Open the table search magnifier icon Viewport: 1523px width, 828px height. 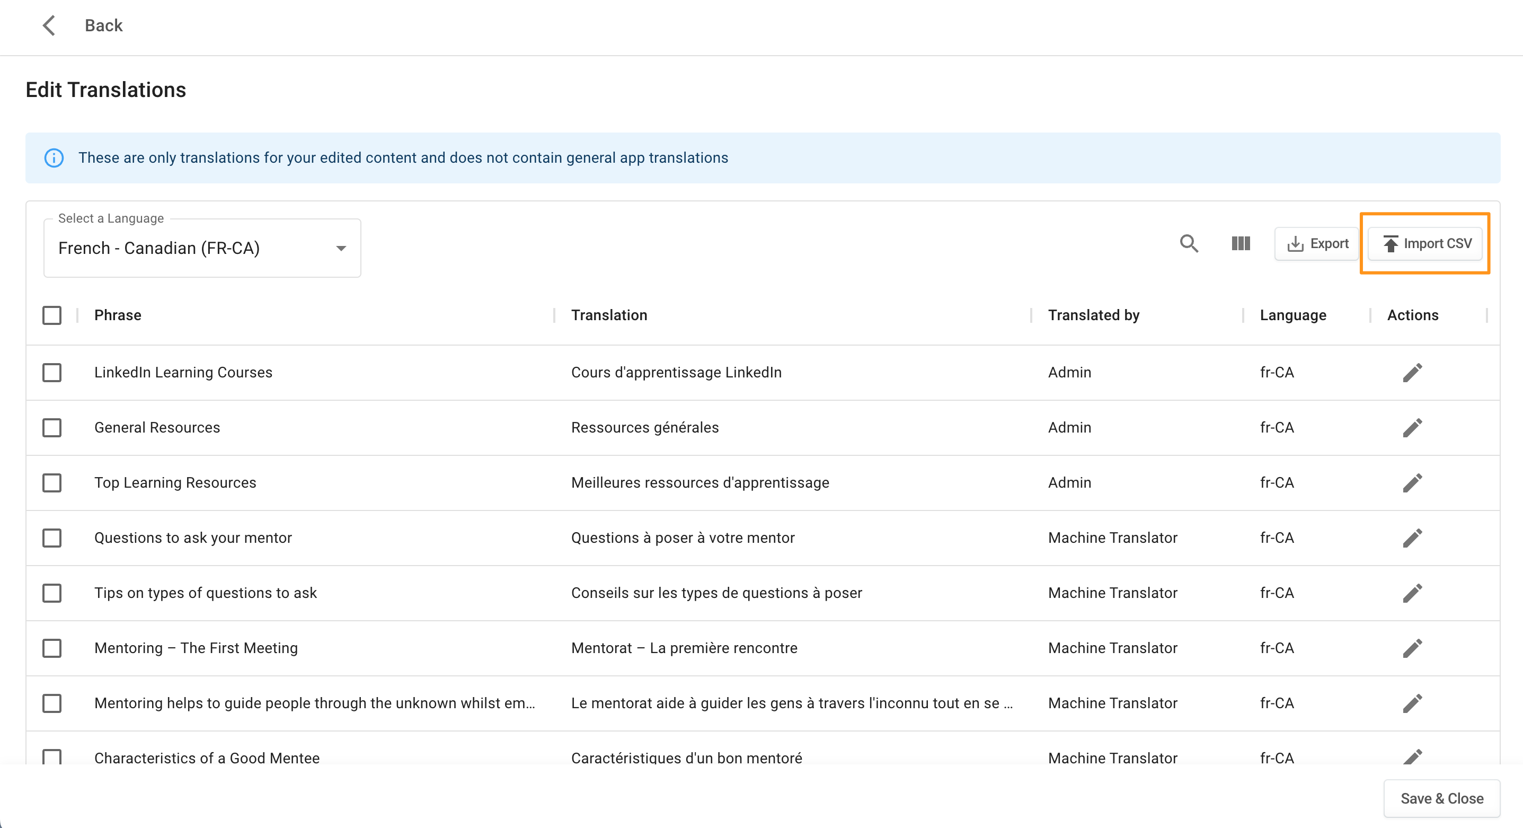1189,244
